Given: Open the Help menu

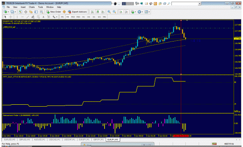Looking at the screenshot, I should (x=59, y=7).
